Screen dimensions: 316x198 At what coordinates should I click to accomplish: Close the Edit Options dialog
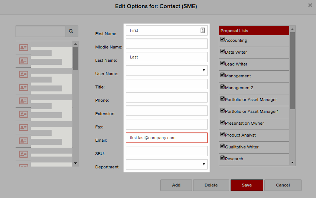click(x=310, y=5)
